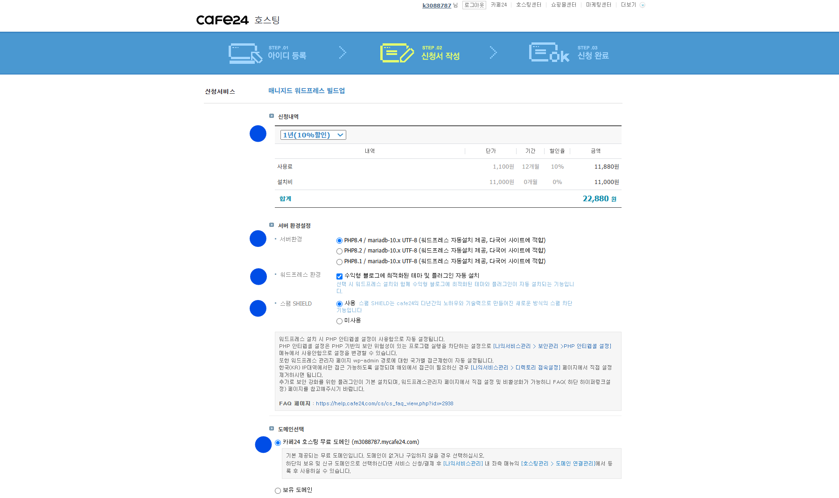
Task: Click the PHP 안티웹쉘 설정 link
Action: click(587, 346)
